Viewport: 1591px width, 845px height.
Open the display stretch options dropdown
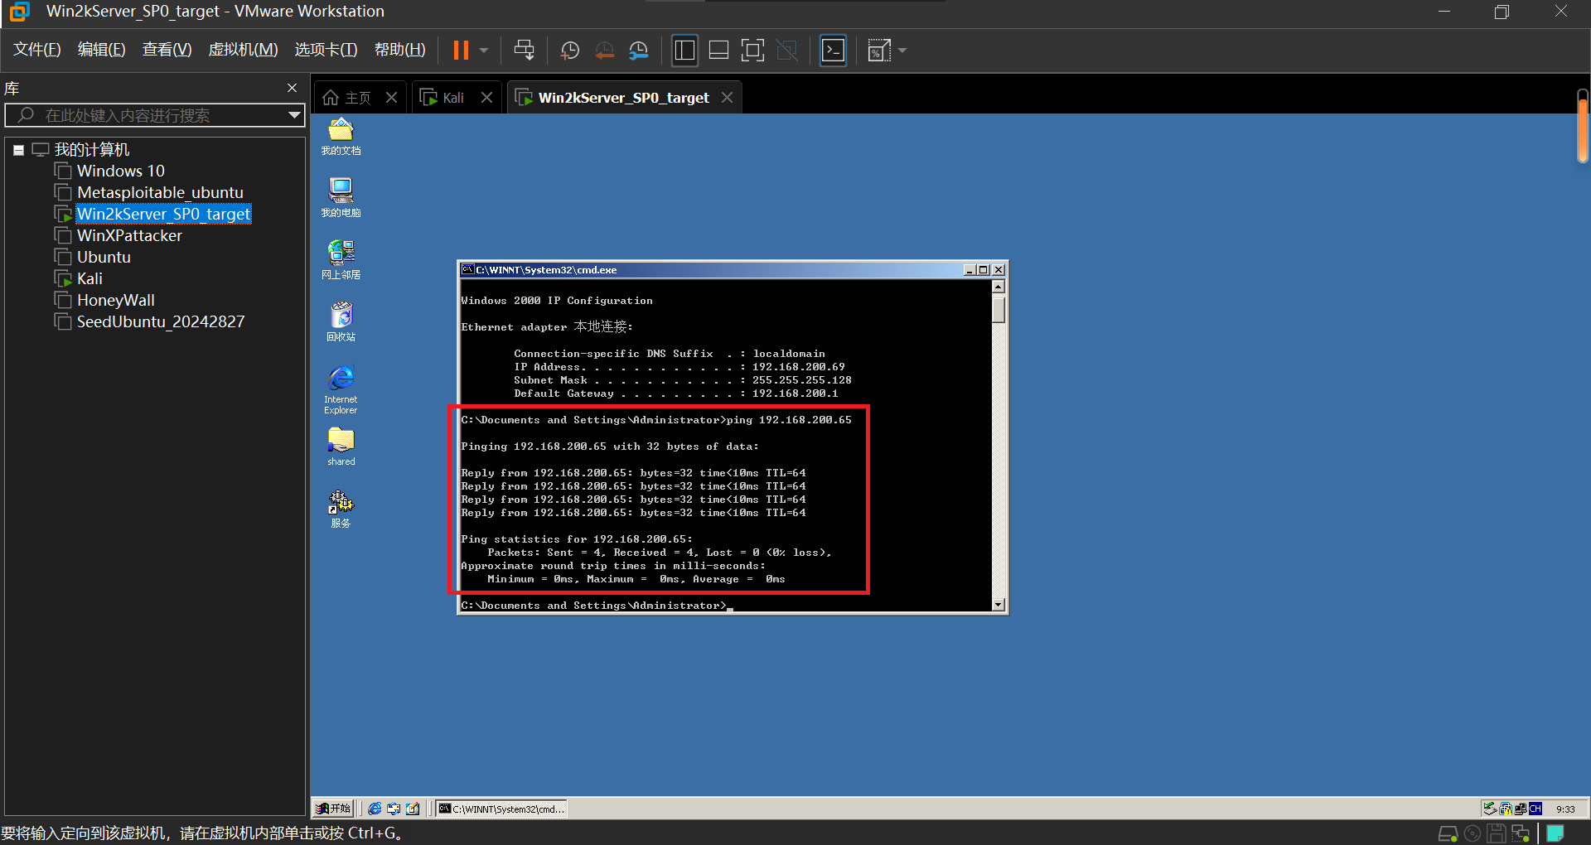pyautogui.click(x=902, y=51)
